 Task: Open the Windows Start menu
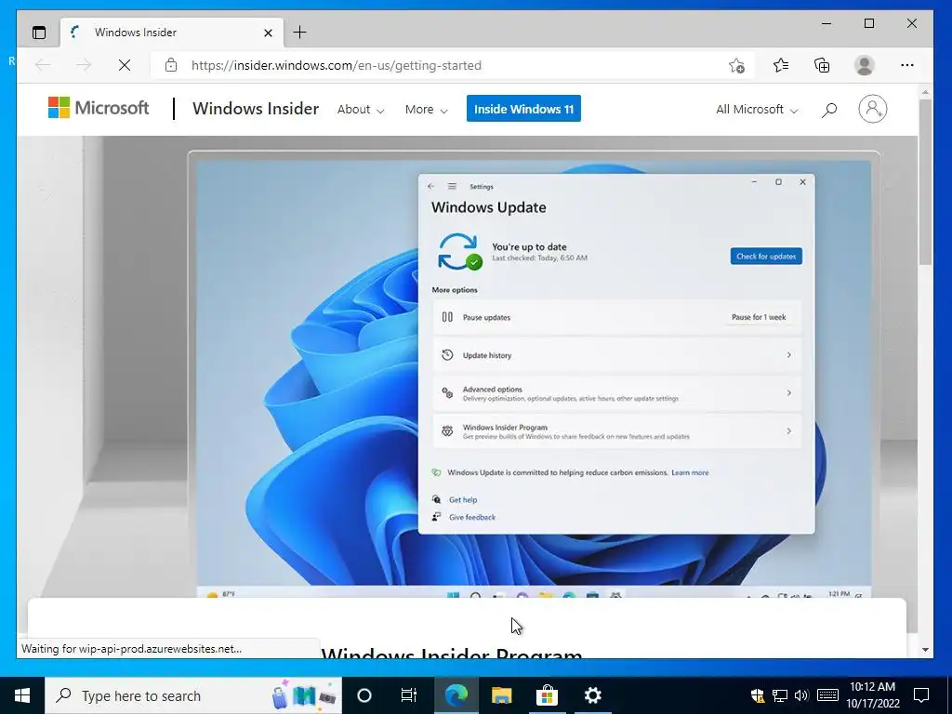tap(22, 695)
